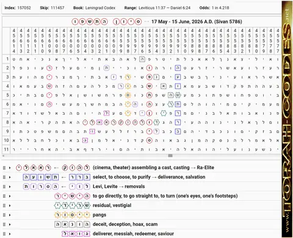293x238 pixels.
Task: Click the 'deceit, deception, hoax, scam' description
Action: (125, 224)
